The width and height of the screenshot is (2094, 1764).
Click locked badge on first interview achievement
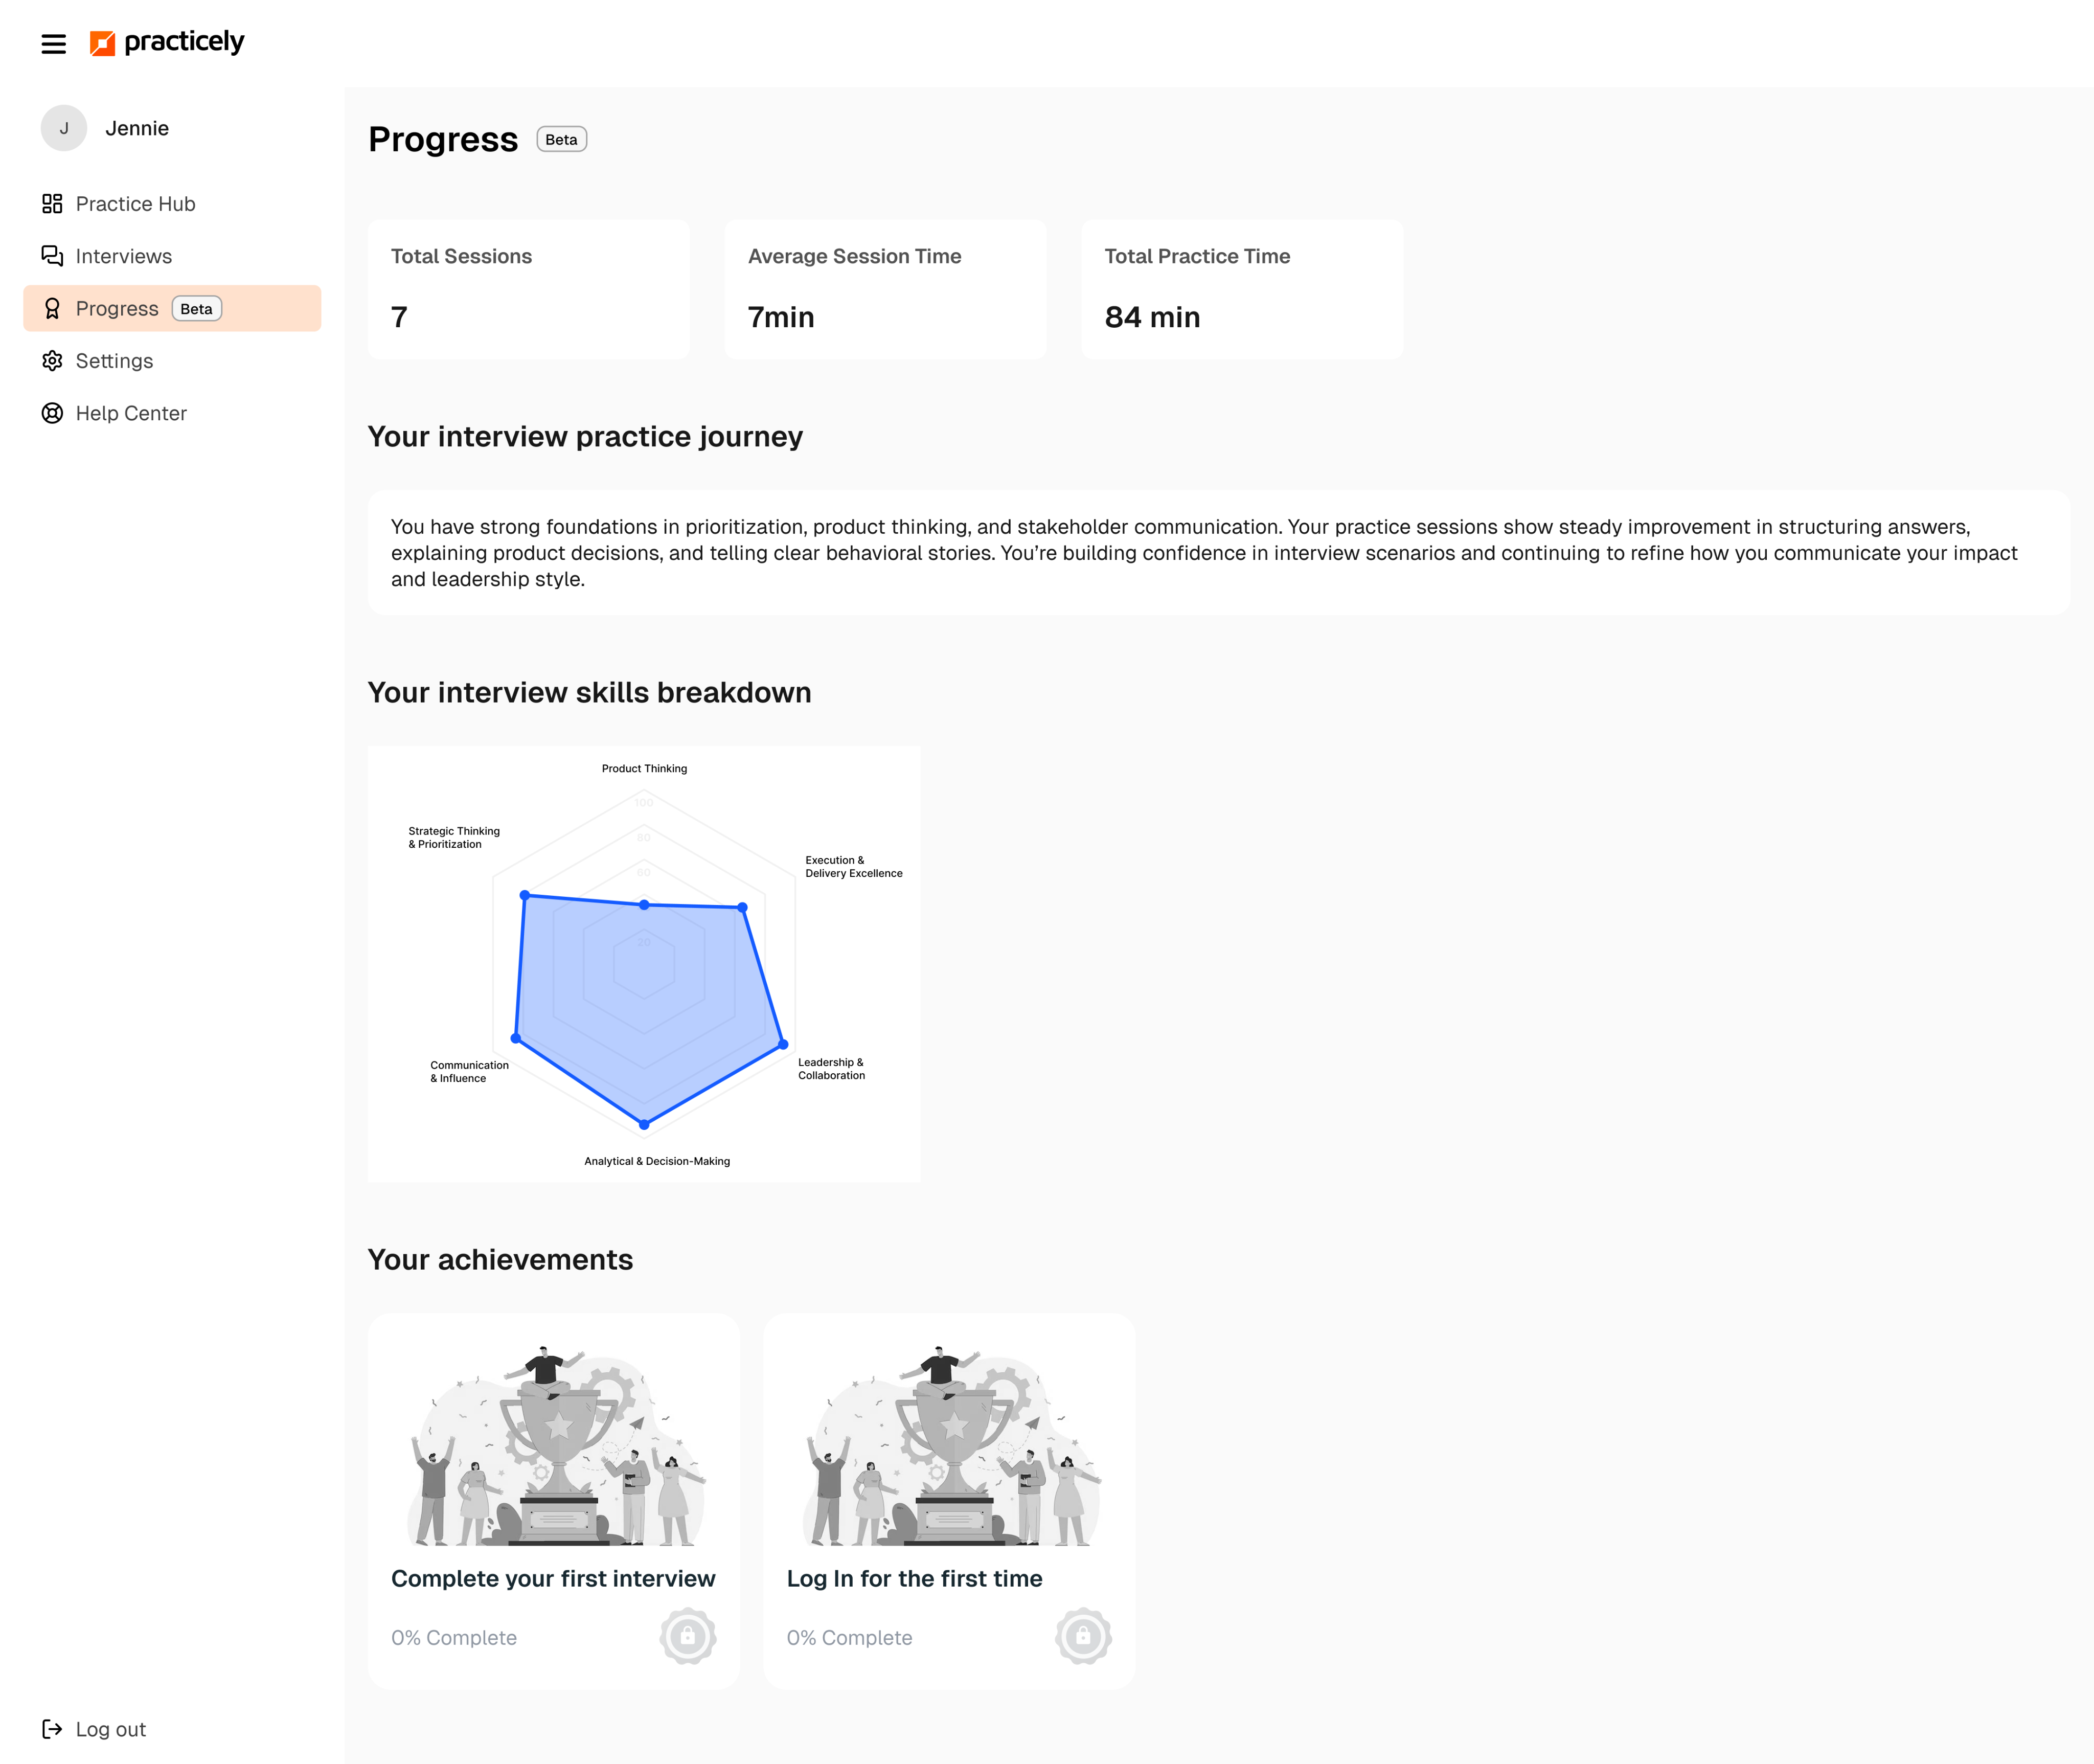pos(688,1636)
